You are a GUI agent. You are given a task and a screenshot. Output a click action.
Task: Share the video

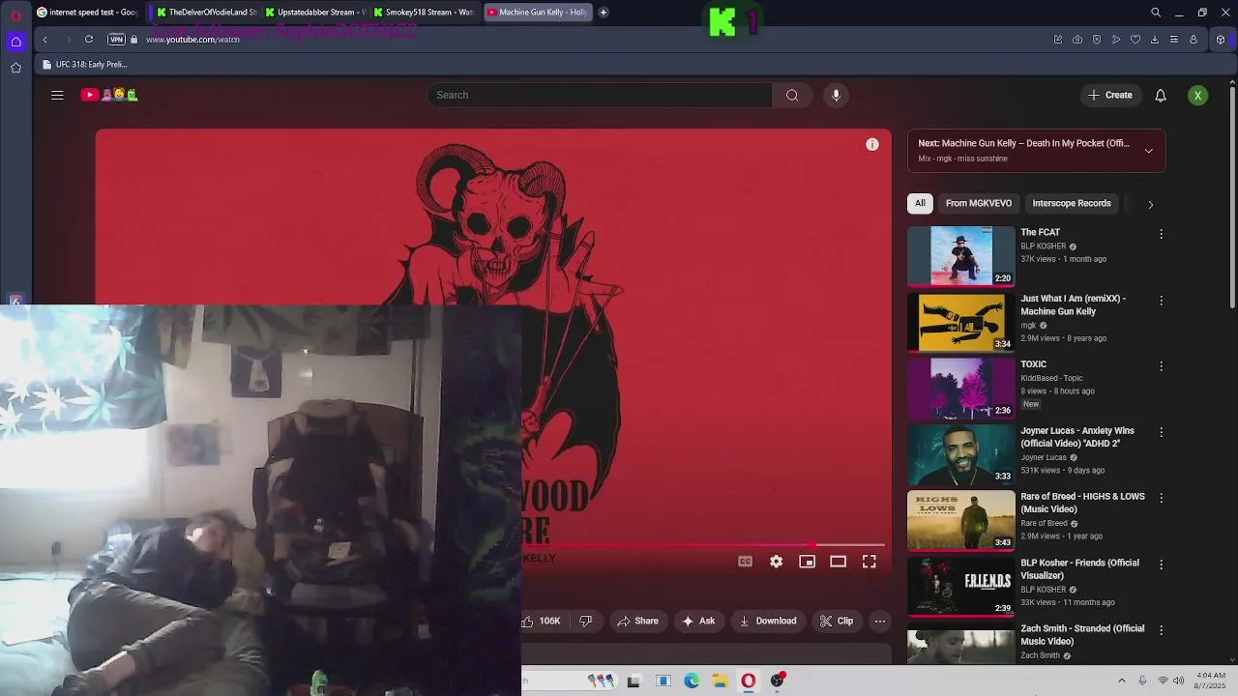[637, 622]
